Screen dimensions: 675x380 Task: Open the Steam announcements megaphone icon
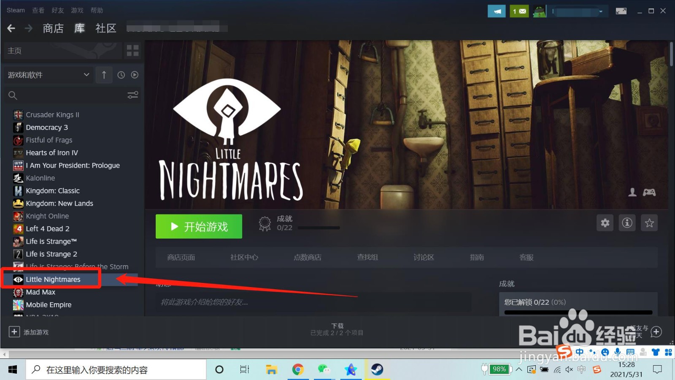click(x=497, y=11)
